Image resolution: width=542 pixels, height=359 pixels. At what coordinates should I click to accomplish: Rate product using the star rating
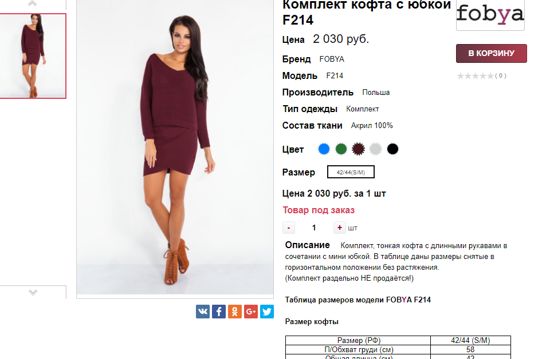tap(476, 76)
